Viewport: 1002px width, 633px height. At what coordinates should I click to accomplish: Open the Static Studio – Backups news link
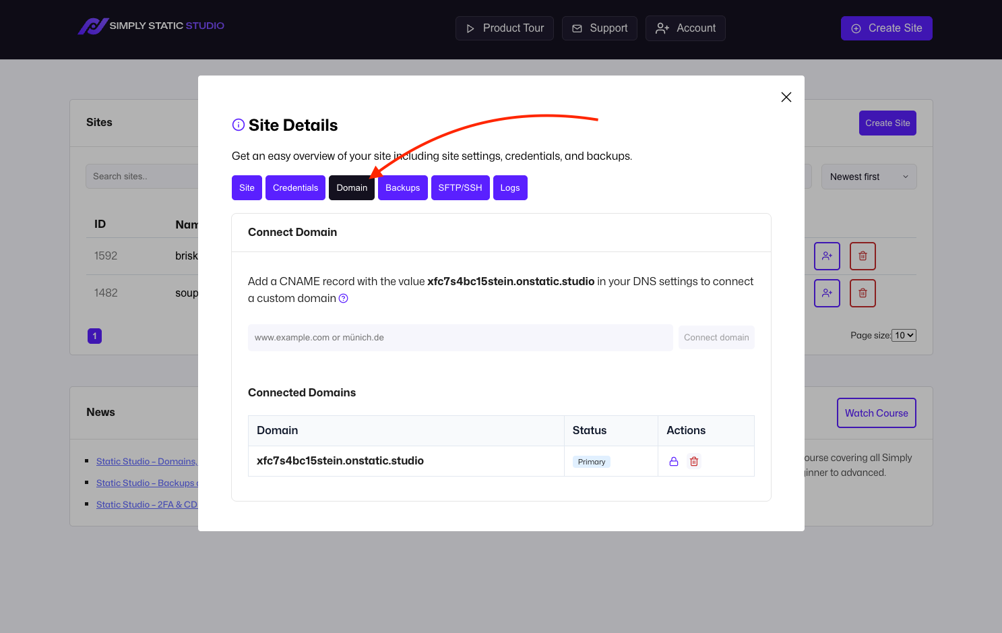pyautogui.click(x=147, y=483)
